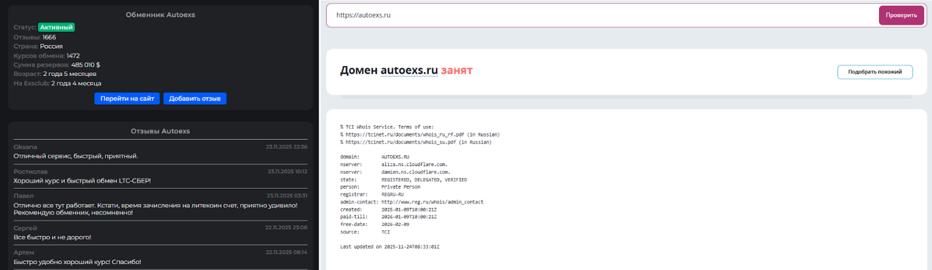
Task: Click the green "Активный" status badge
Action: 57,27
